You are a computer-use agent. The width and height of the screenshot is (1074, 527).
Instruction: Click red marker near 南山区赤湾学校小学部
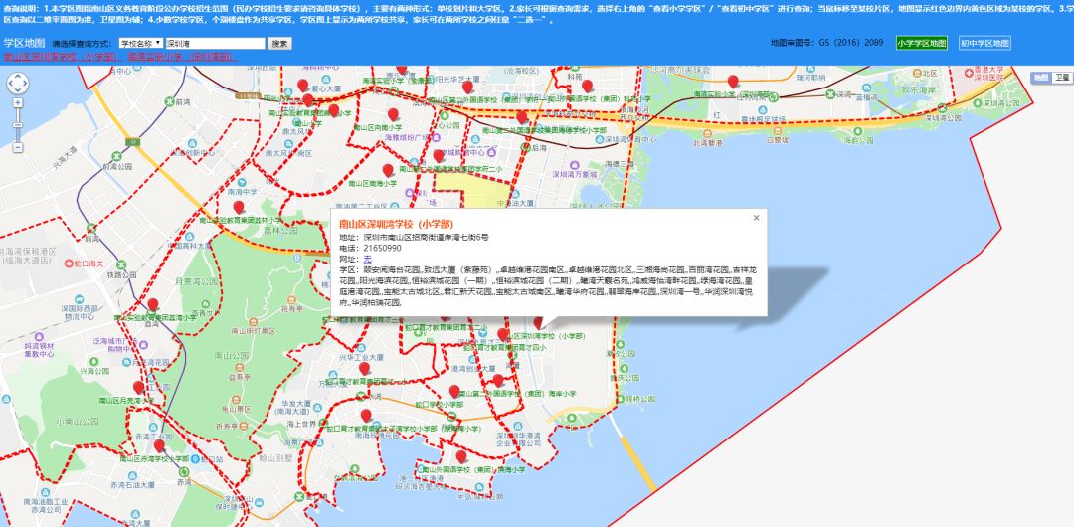159,446
